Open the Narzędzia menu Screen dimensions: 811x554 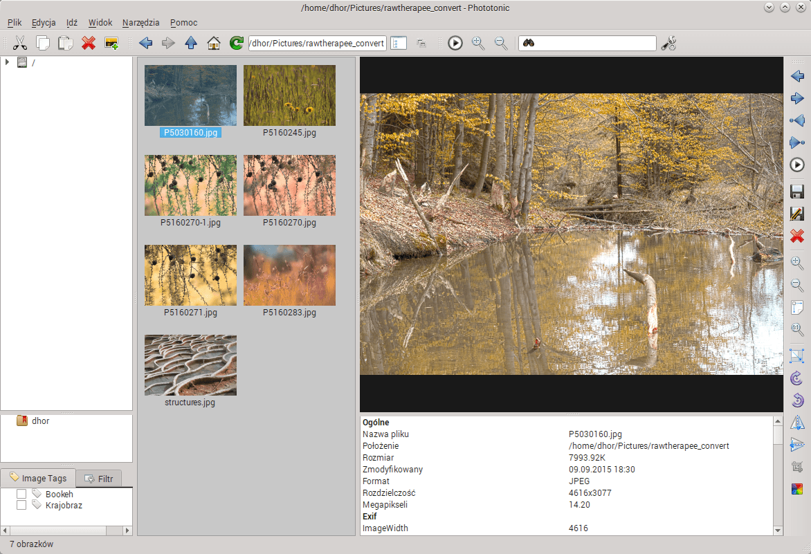[x=140, y=22]
